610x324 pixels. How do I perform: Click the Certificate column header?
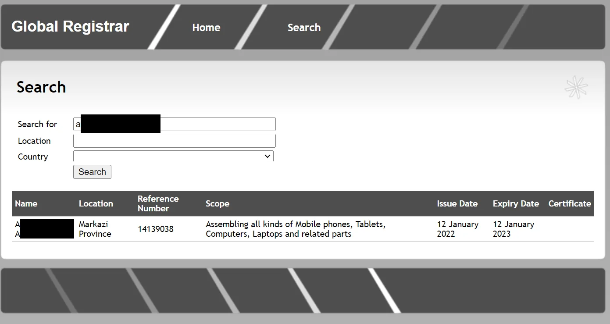click(x=570, y=203)
